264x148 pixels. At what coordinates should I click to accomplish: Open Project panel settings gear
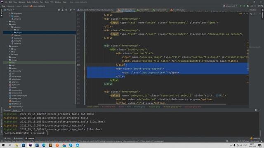coord(71,10)
